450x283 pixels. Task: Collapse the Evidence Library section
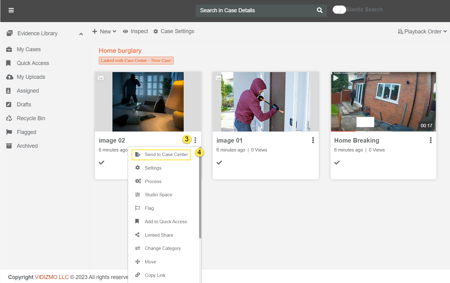tap(81, 34)
